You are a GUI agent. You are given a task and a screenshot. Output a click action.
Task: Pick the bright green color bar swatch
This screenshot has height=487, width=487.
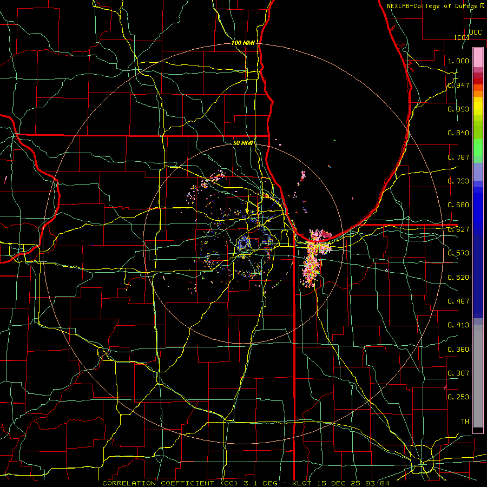tap(478, 148)
